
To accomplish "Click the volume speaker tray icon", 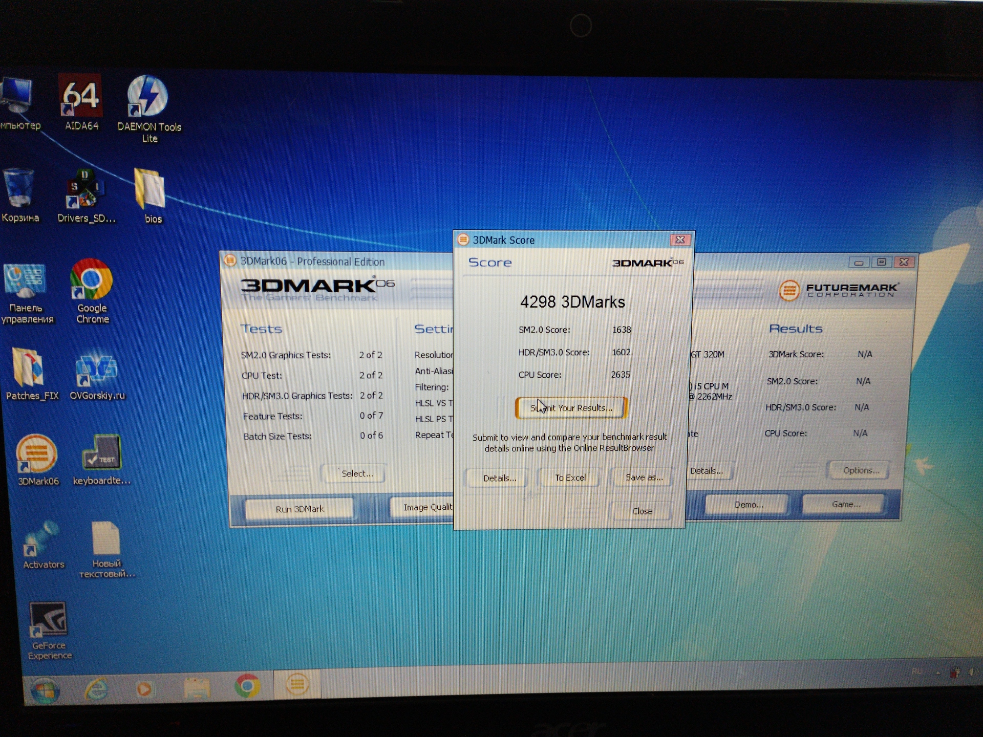I will [972, 672].
